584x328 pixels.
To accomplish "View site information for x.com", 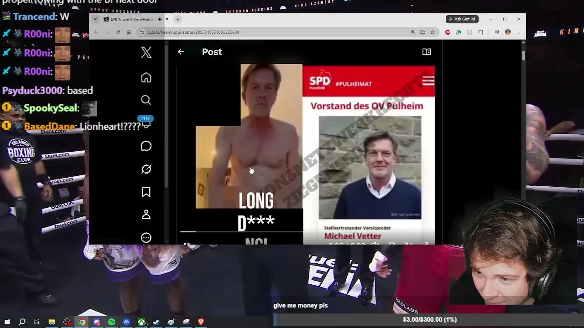I will 142,32.
